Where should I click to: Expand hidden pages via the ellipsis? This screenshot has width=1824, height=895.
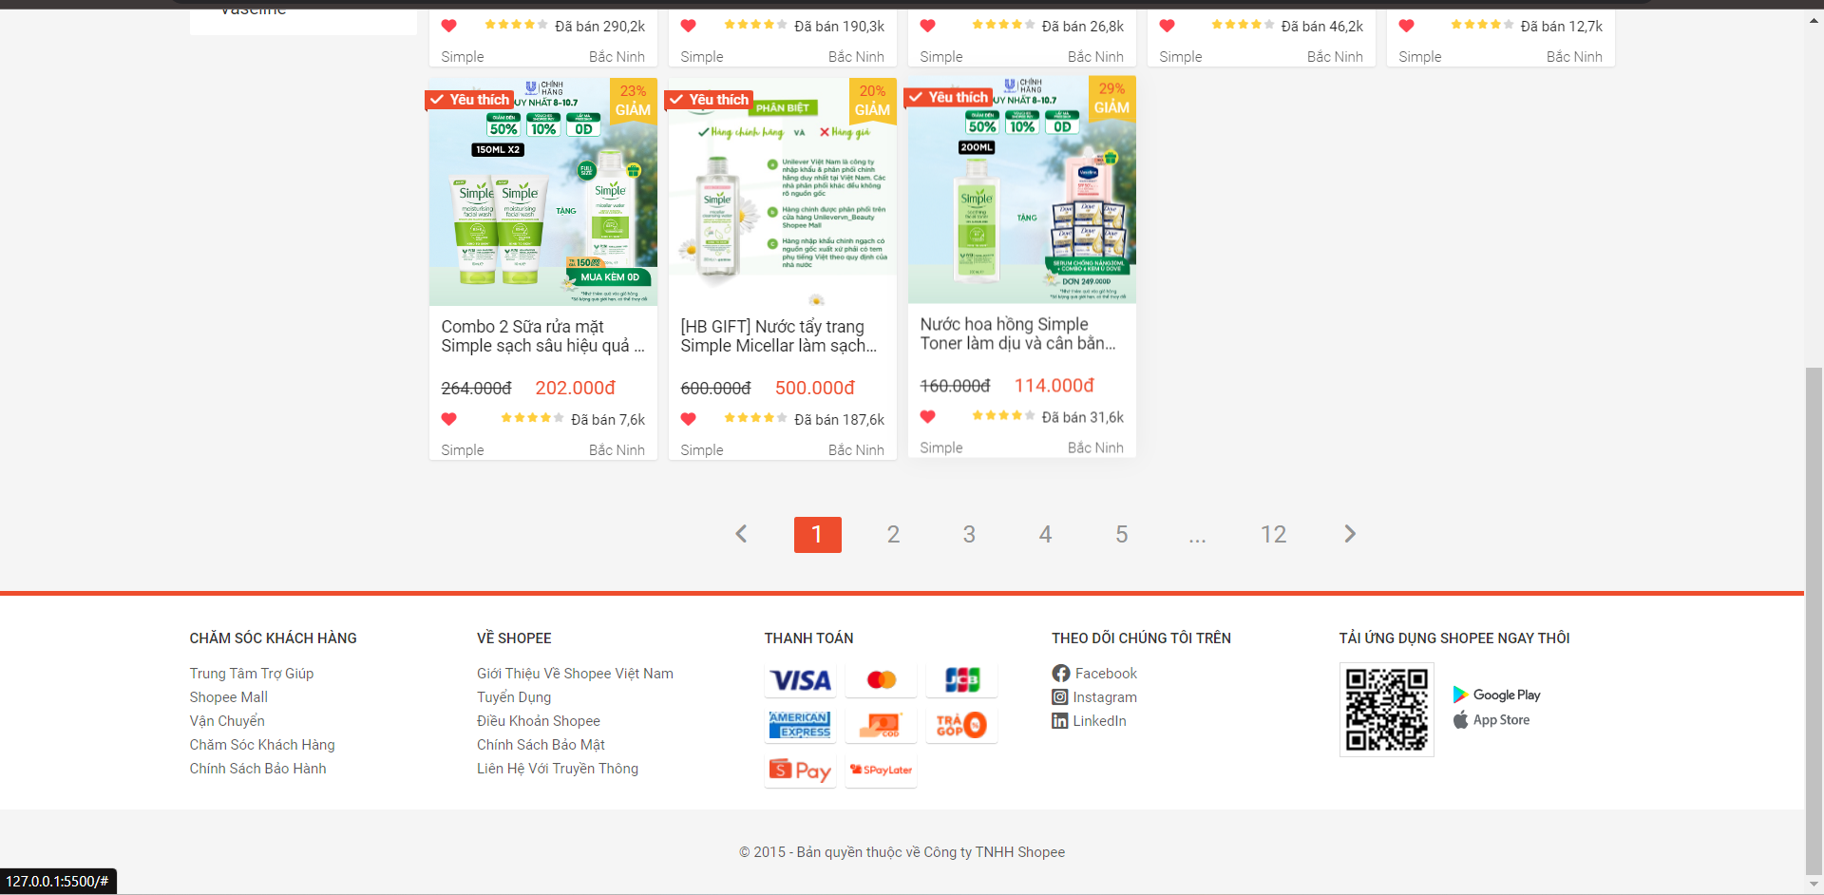[x=1197, y=534]
